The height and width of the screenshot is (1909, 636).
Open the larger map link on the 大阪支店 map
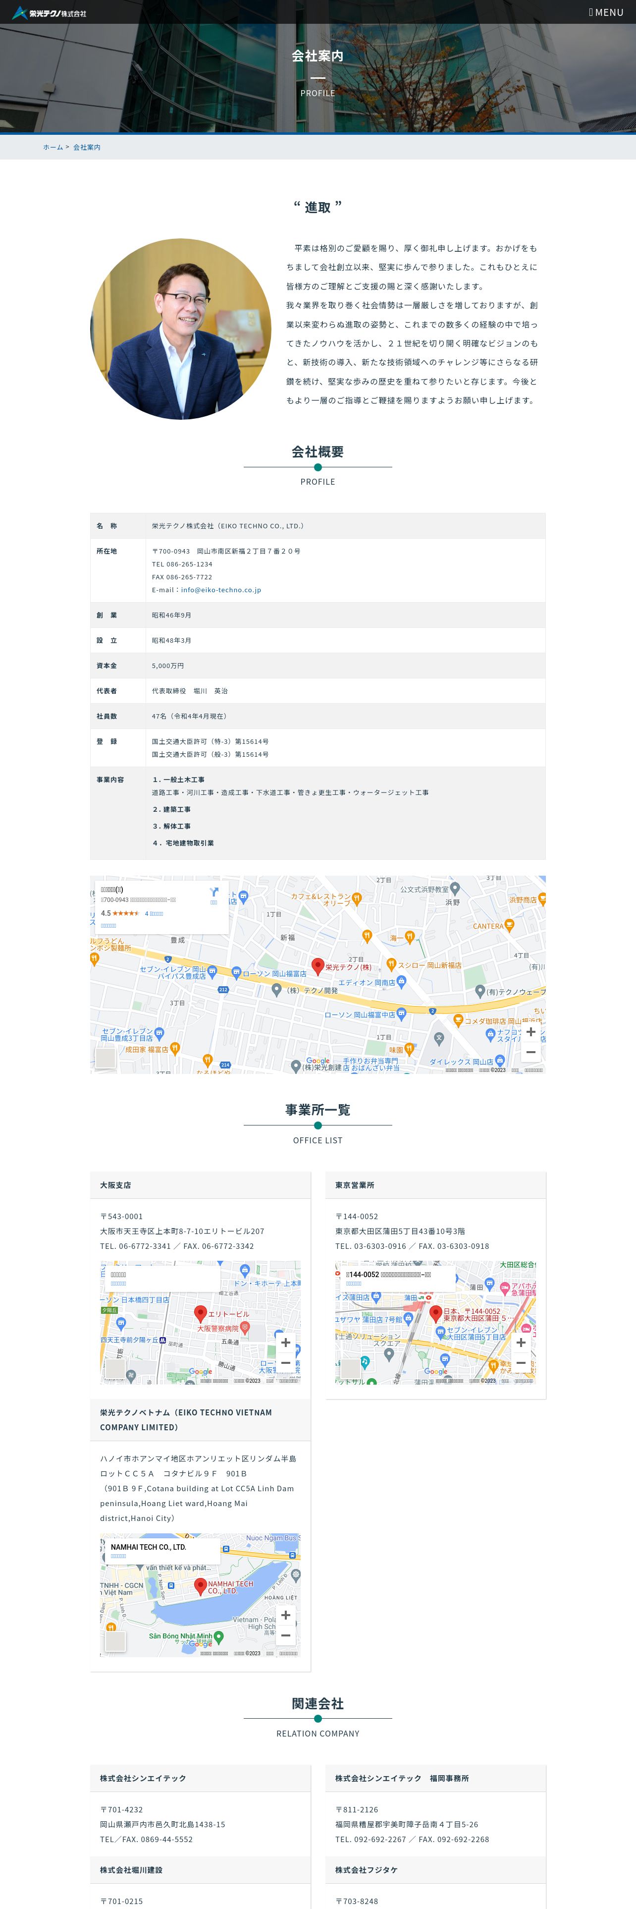point(118,1284)
